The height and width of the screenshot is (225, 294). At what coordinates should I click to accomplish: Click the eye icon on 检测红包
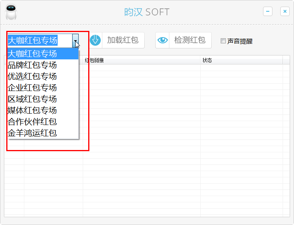(163, 40)
